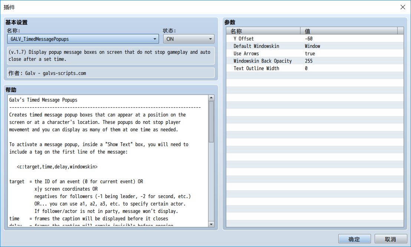Click the help scrollbar down arrow
Image resolution: width=411 pixels, height=247 pixels.
click(211, 224)
